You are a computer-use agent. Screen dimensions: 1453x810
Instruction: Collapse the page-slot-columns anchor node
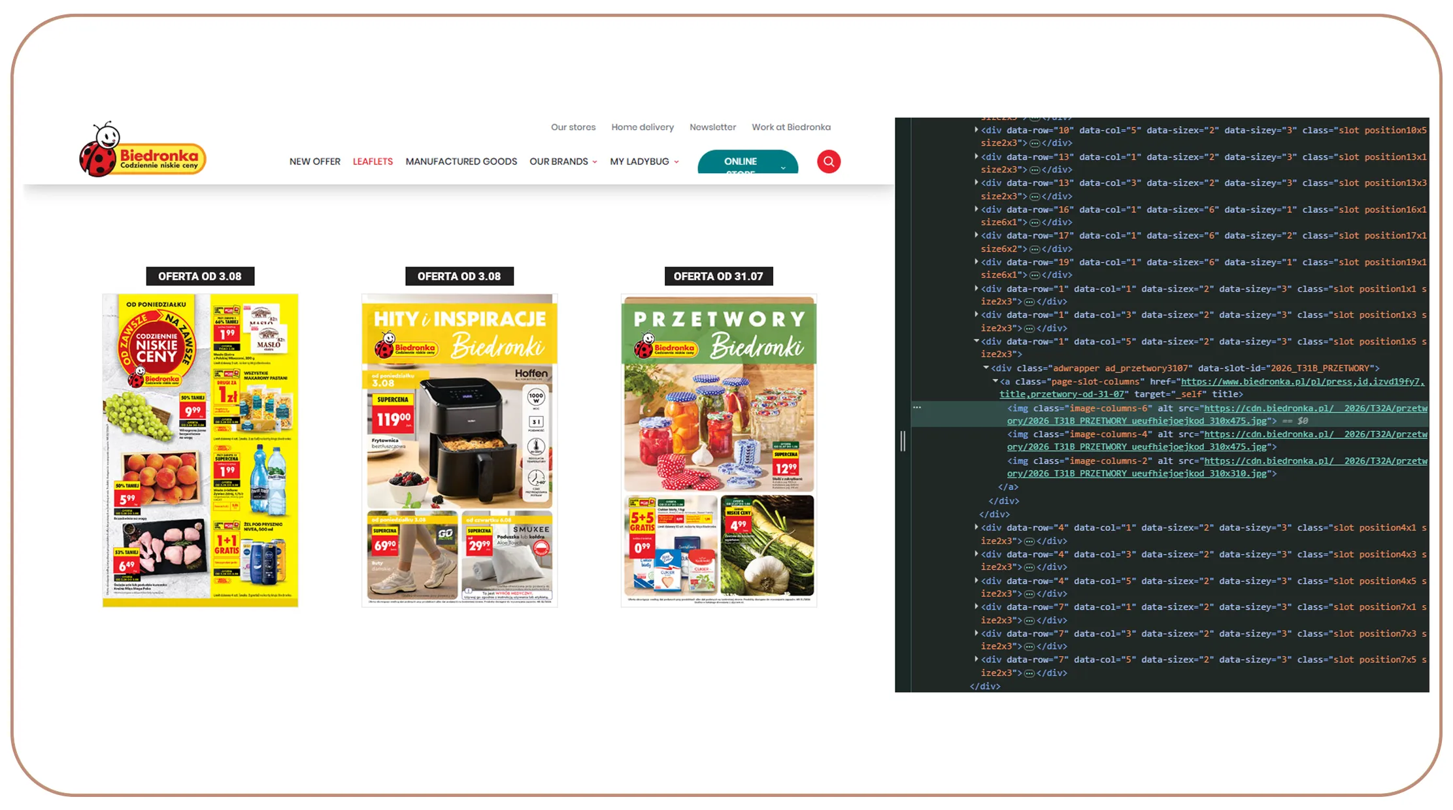(x=995, y=381)
